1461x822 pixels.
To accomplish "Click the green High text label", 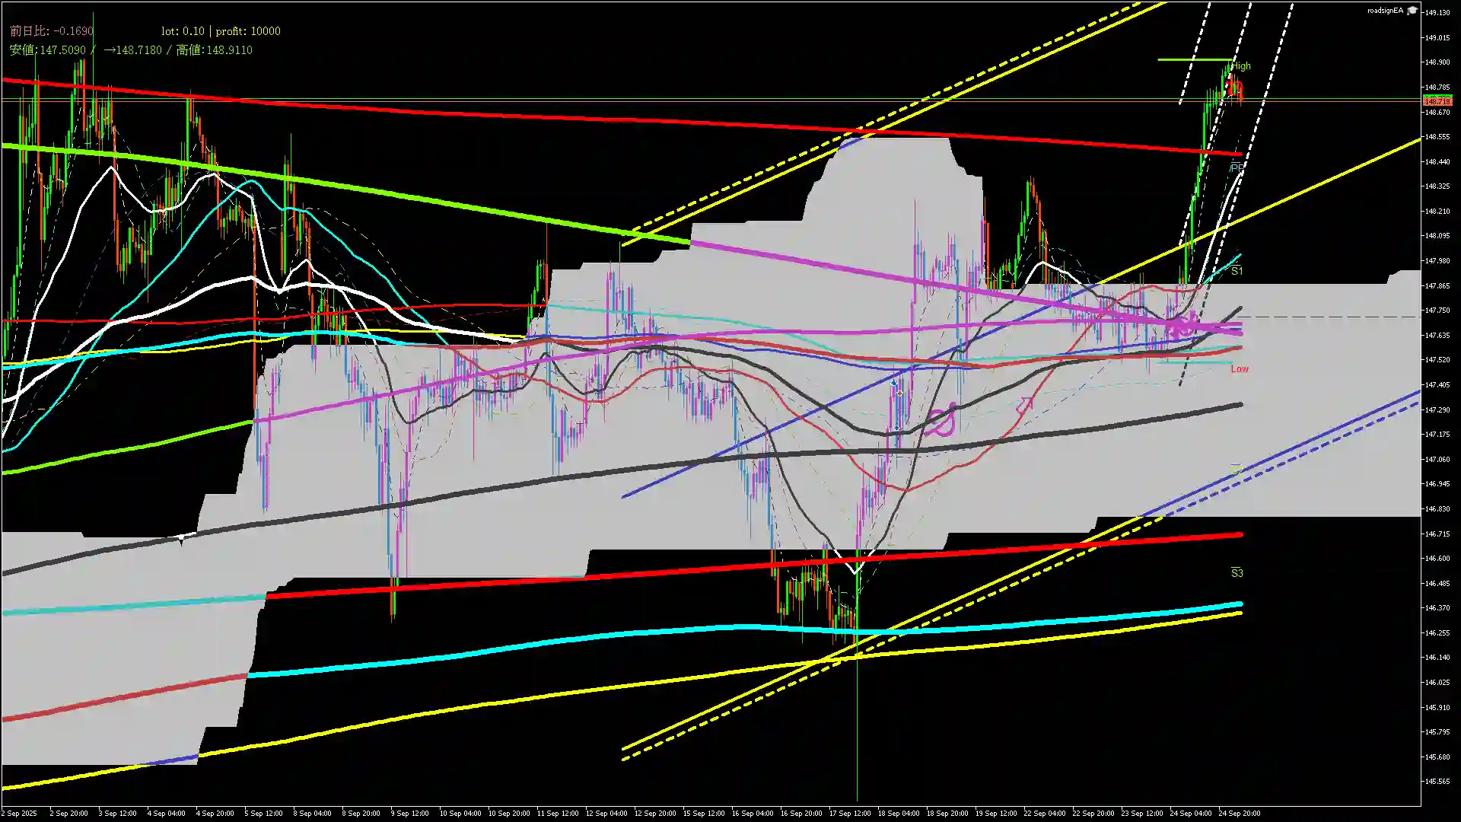I will [x=1241, y=66].
